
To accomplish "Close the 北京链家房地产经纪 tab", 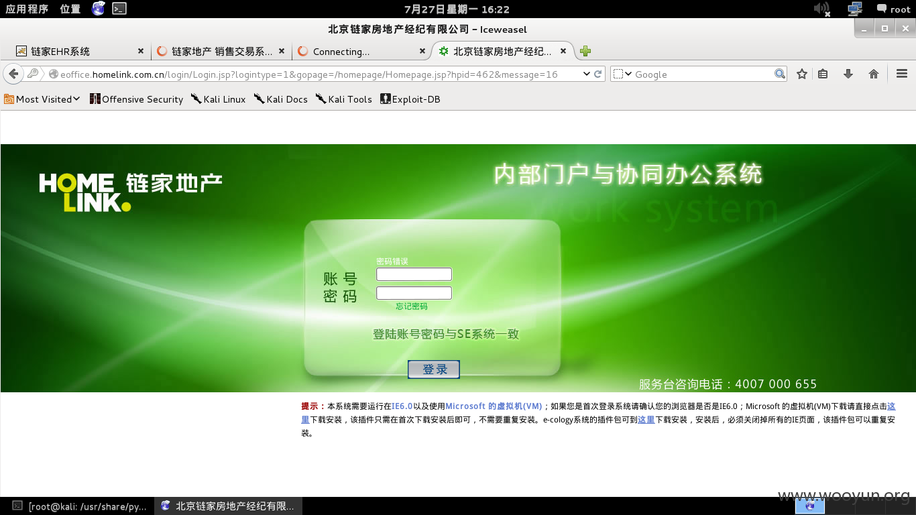I will click(563, 51).
